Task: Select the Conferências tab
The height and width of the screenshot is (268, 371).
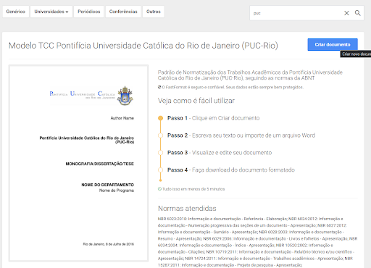Action: (x=123, y=12)
